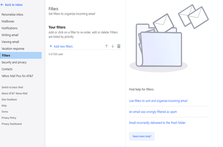This screenshot has height=147, width=223.
Task: Click Need more help? button
Action: pos(142,136)
